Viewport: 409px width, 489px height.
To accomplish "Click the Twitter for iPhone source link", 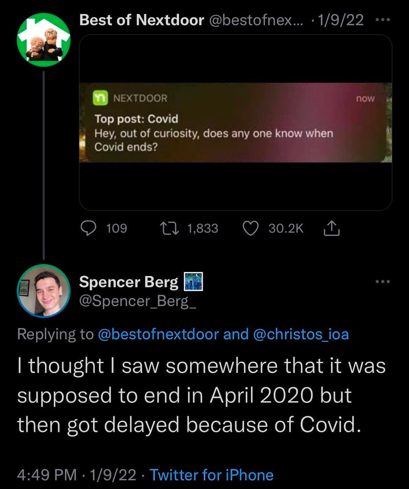I will tap(211, 475).
